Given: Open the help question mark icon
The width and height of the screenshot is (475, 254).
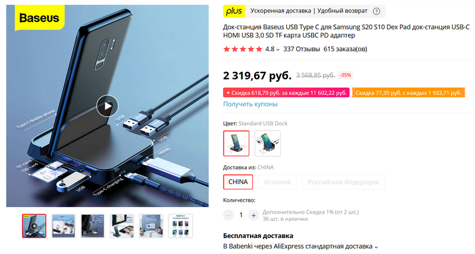Looking at the screenshot, I should [376, 11].
